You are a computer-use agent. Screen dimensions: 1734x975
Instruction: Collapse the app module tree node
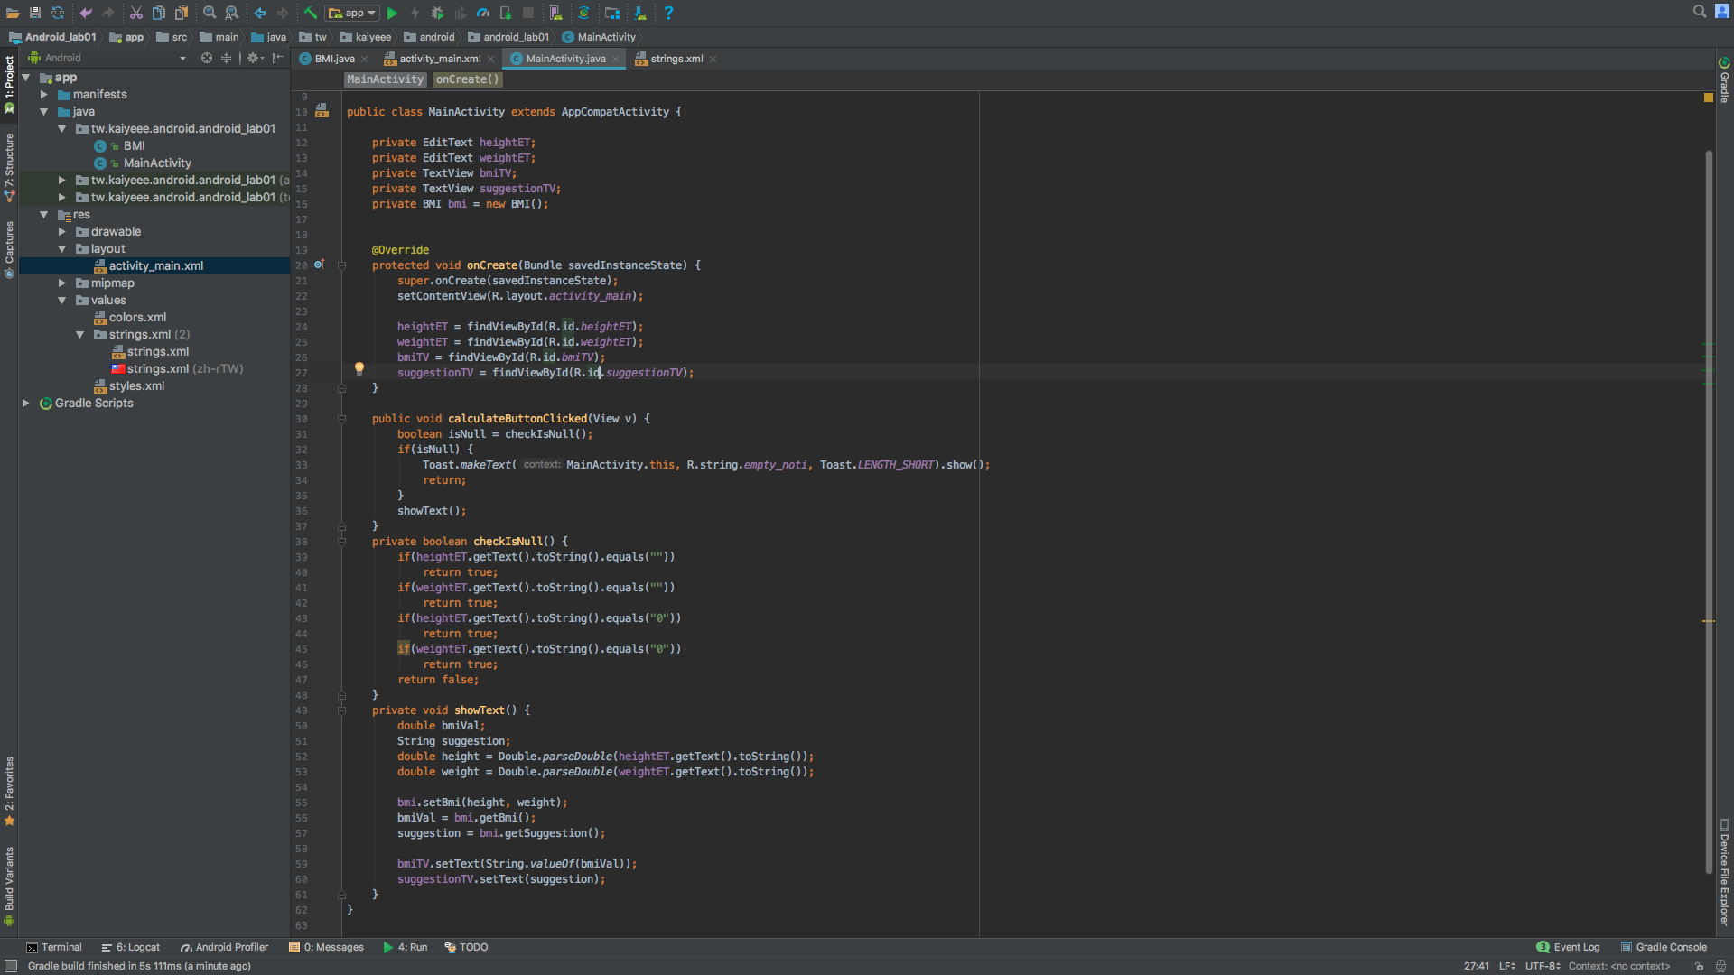26,78
